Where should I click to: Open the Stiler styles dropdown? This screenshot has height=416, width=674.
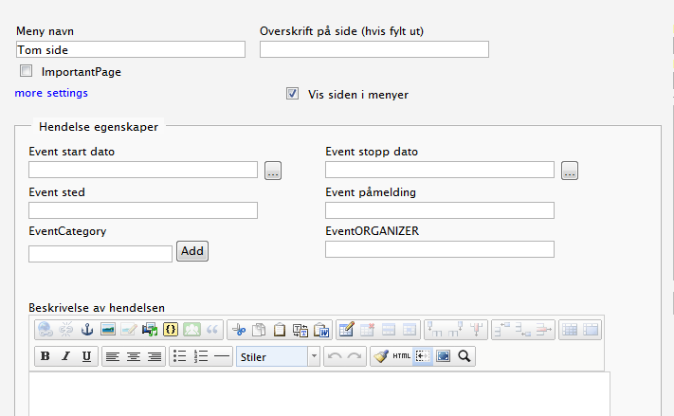(x=278, y=357)
